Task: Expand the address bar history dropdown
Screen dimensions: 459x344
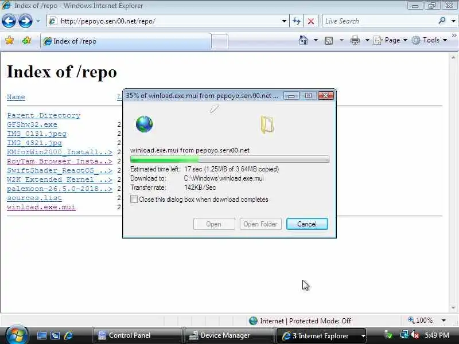Action: [284, 21]
